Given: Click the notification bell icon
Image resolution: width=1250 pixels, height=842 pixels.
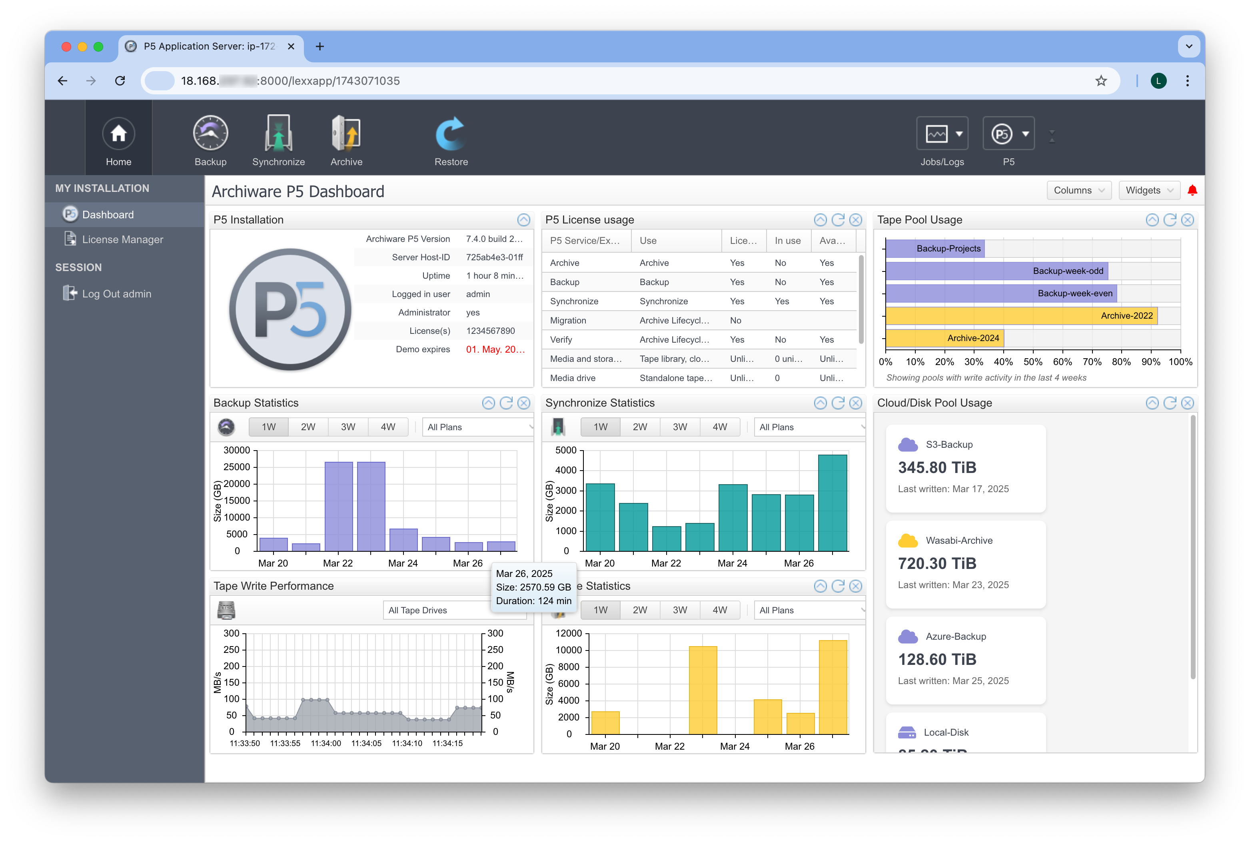Looking at the screenshot, I should point(1192,190).
